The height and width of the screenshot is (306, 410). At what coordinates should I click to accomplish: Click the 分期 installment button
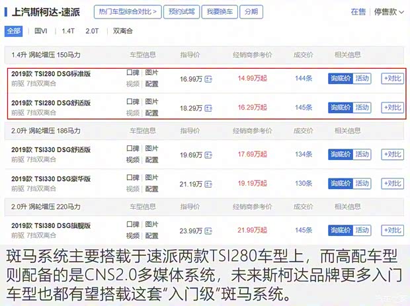[251, 12]
